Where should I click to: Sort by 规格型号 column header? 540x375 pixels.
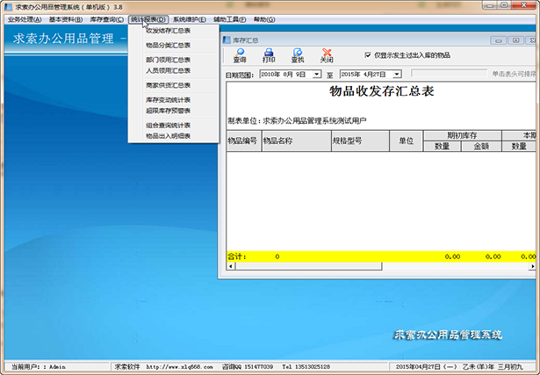click(360, 141)
